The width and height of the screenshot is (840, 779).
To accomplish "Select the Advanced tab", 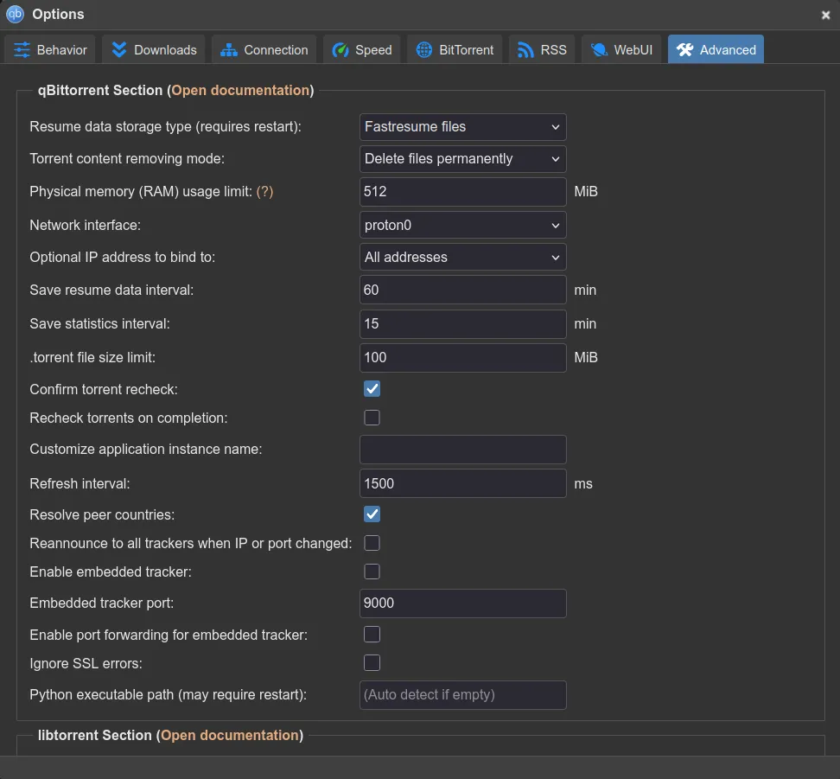I will tap(716, 50).
